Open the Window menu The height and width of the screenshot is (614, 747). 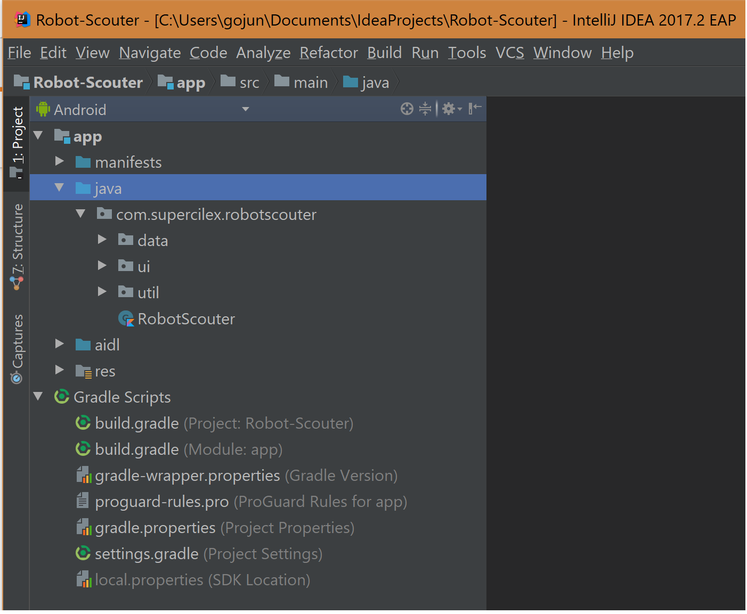(563, 53)
